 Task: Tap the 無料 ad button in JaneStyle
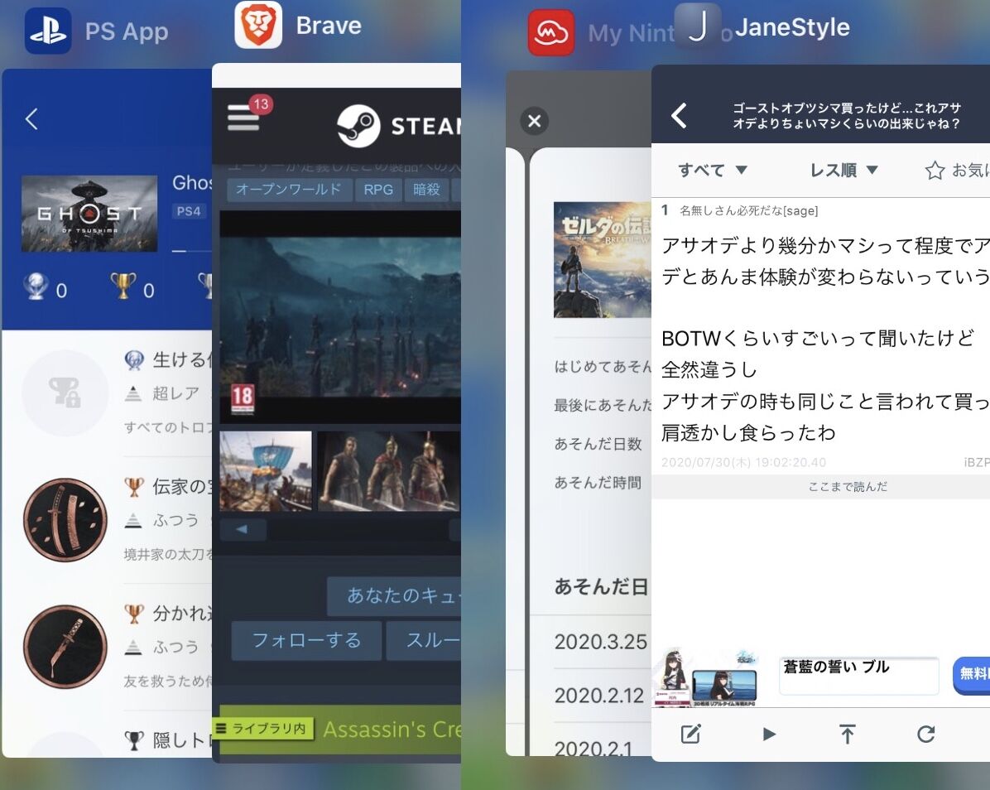click(971, 674)
